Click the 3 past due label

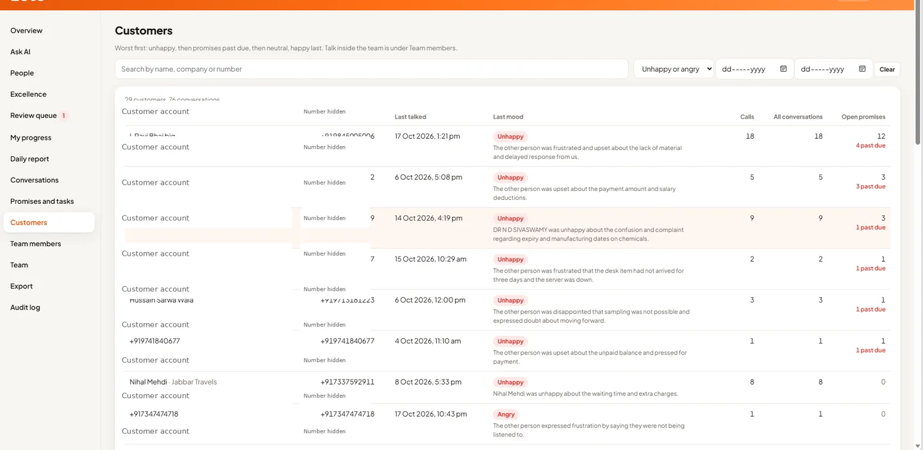870,187
